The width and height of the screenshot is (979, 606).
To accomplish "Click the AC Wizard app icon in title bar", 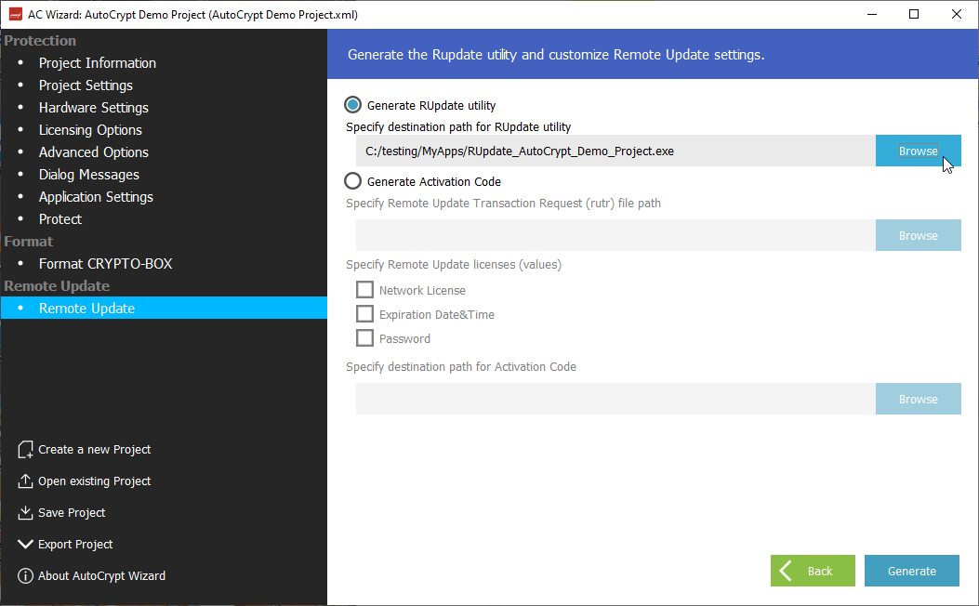I will pyautogui.click(x=15, y=15).
